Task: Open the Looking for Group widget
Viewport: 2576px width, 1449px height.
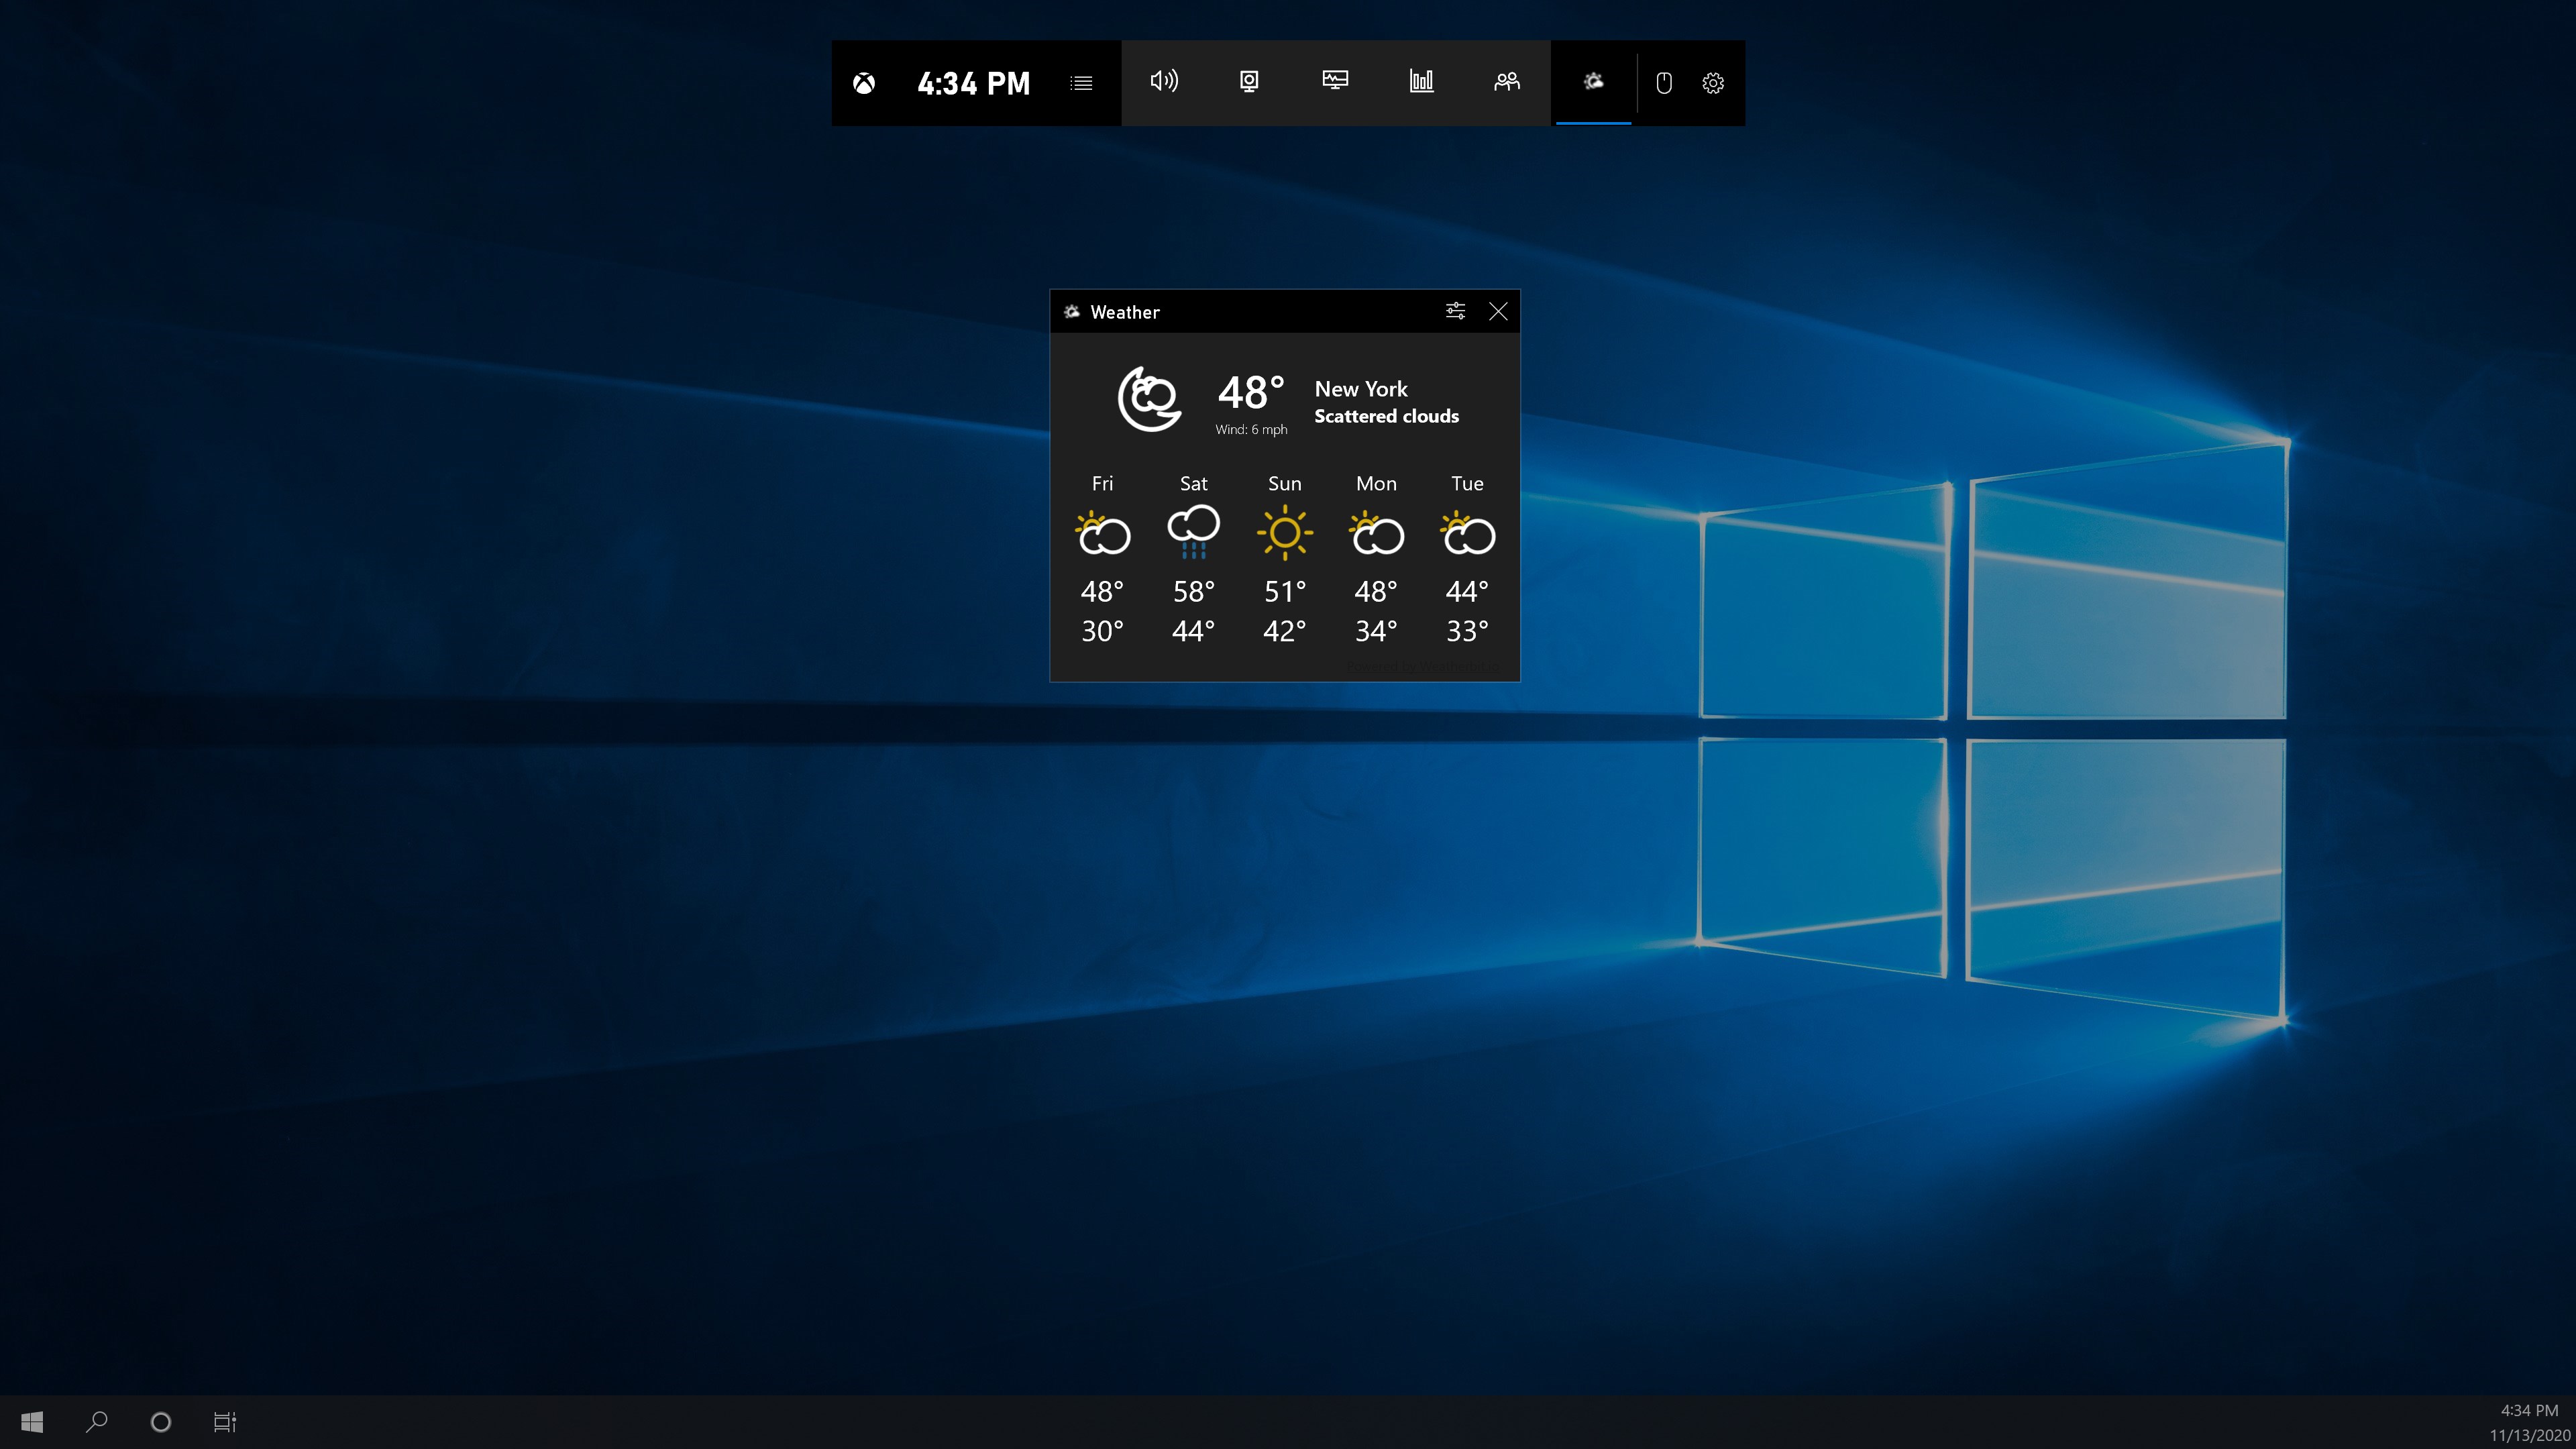Action: pos(1507,83)
